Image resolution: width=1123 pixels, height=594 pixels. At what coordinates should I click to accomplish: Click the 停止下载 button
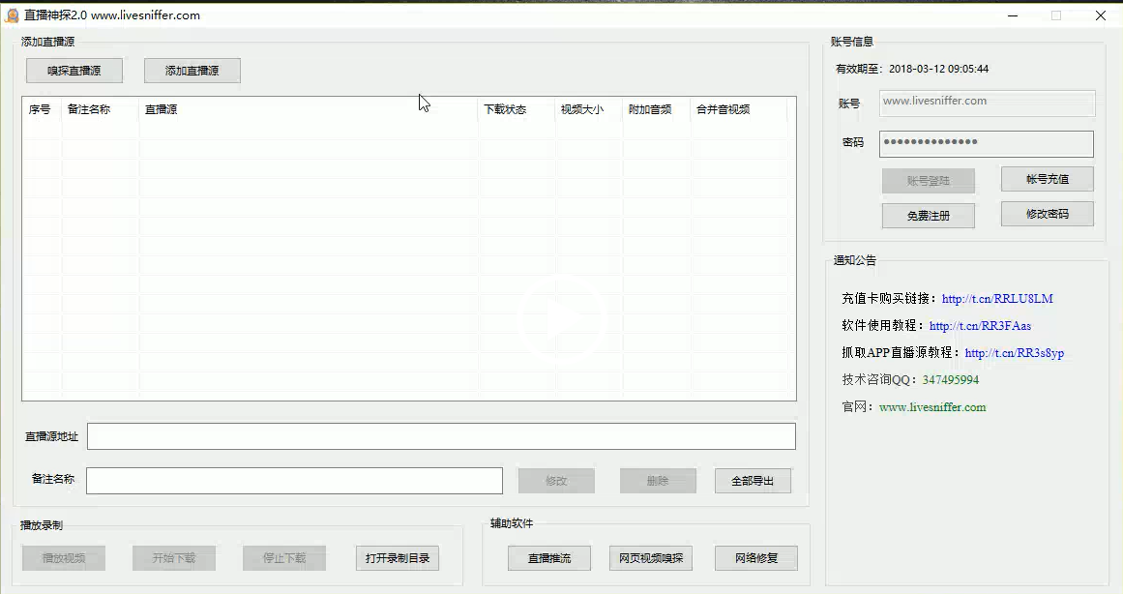284,558
